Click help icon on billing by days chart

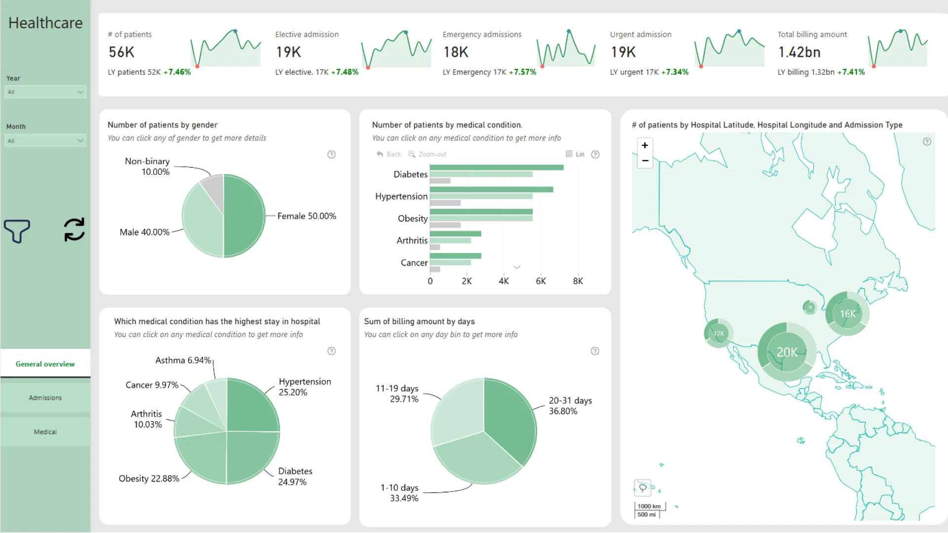pyautogui.click(x=595, y=351)
